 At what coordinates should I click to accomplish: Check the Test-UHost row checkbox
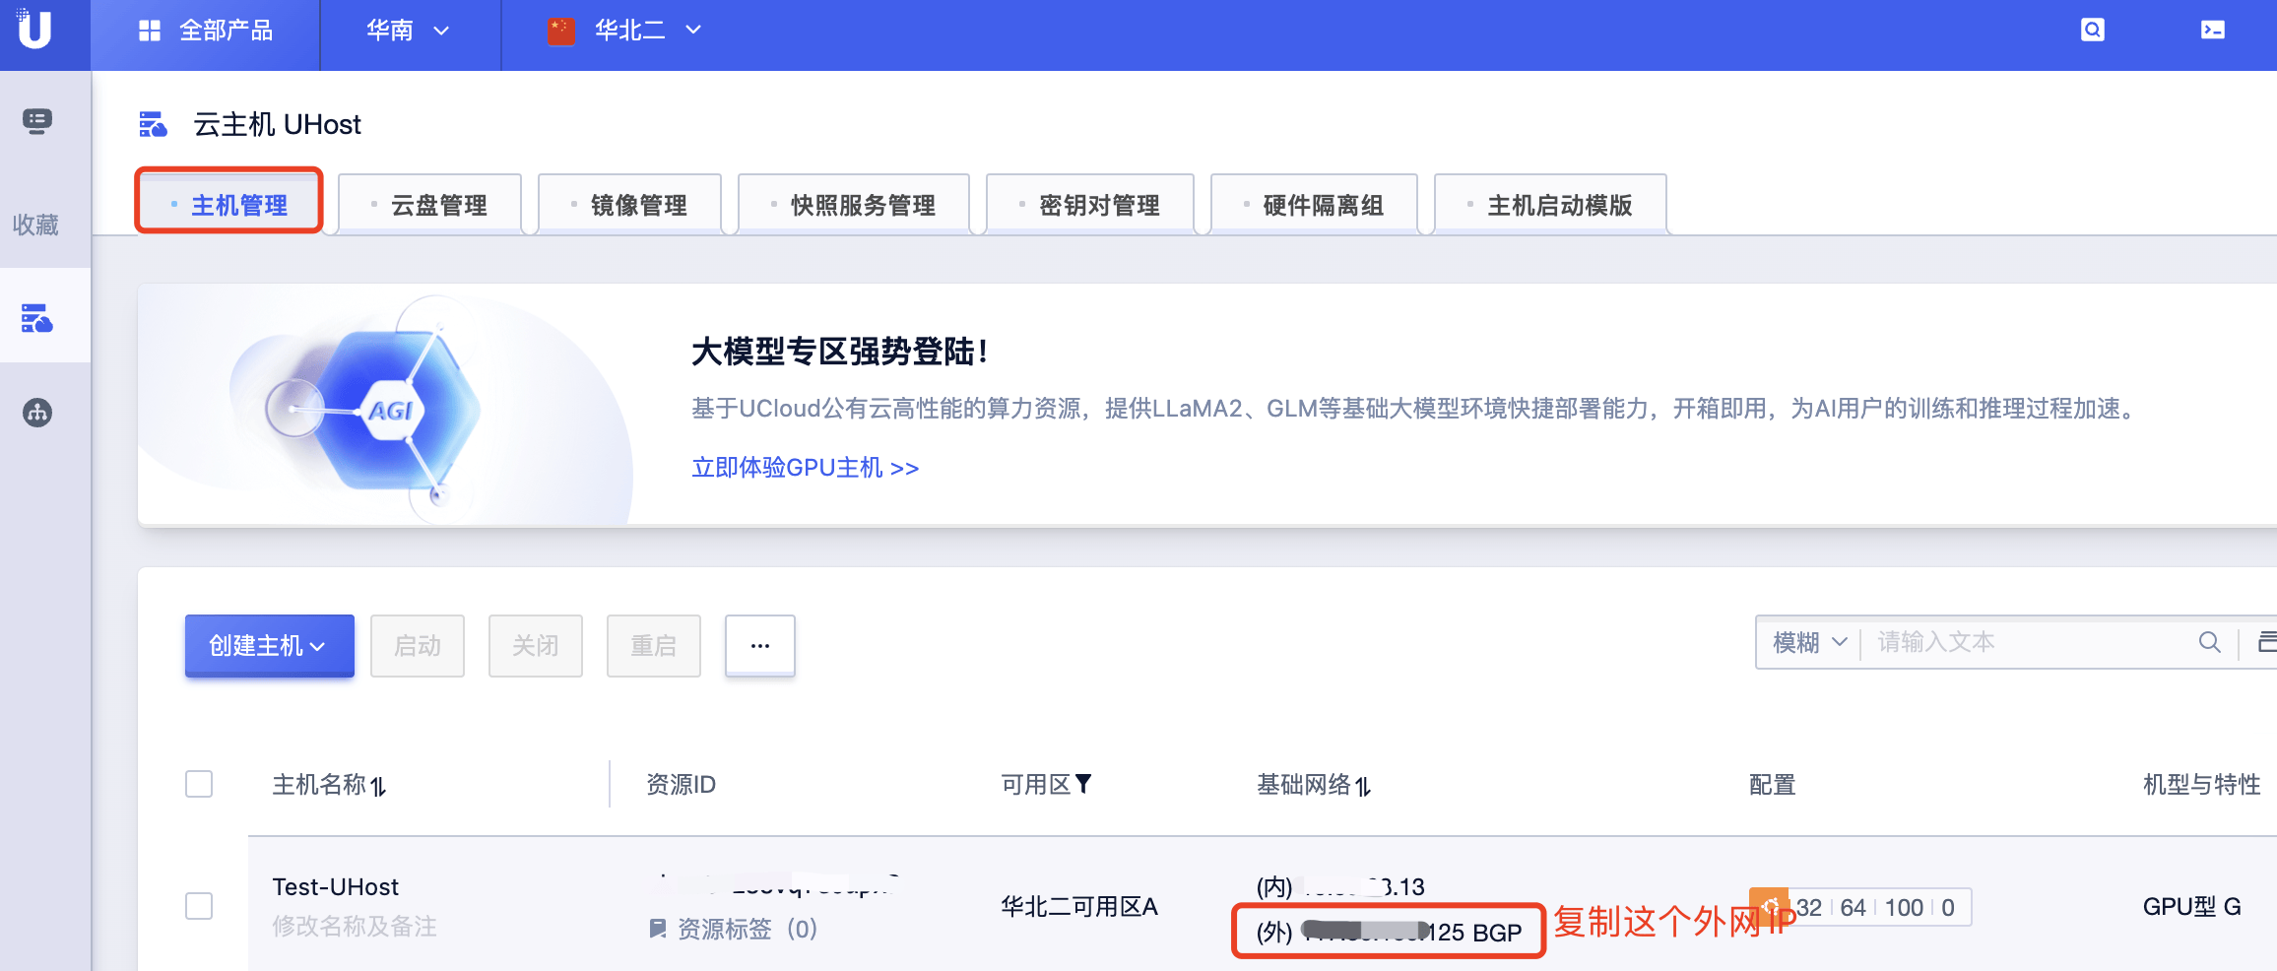(x=199, y=906)
